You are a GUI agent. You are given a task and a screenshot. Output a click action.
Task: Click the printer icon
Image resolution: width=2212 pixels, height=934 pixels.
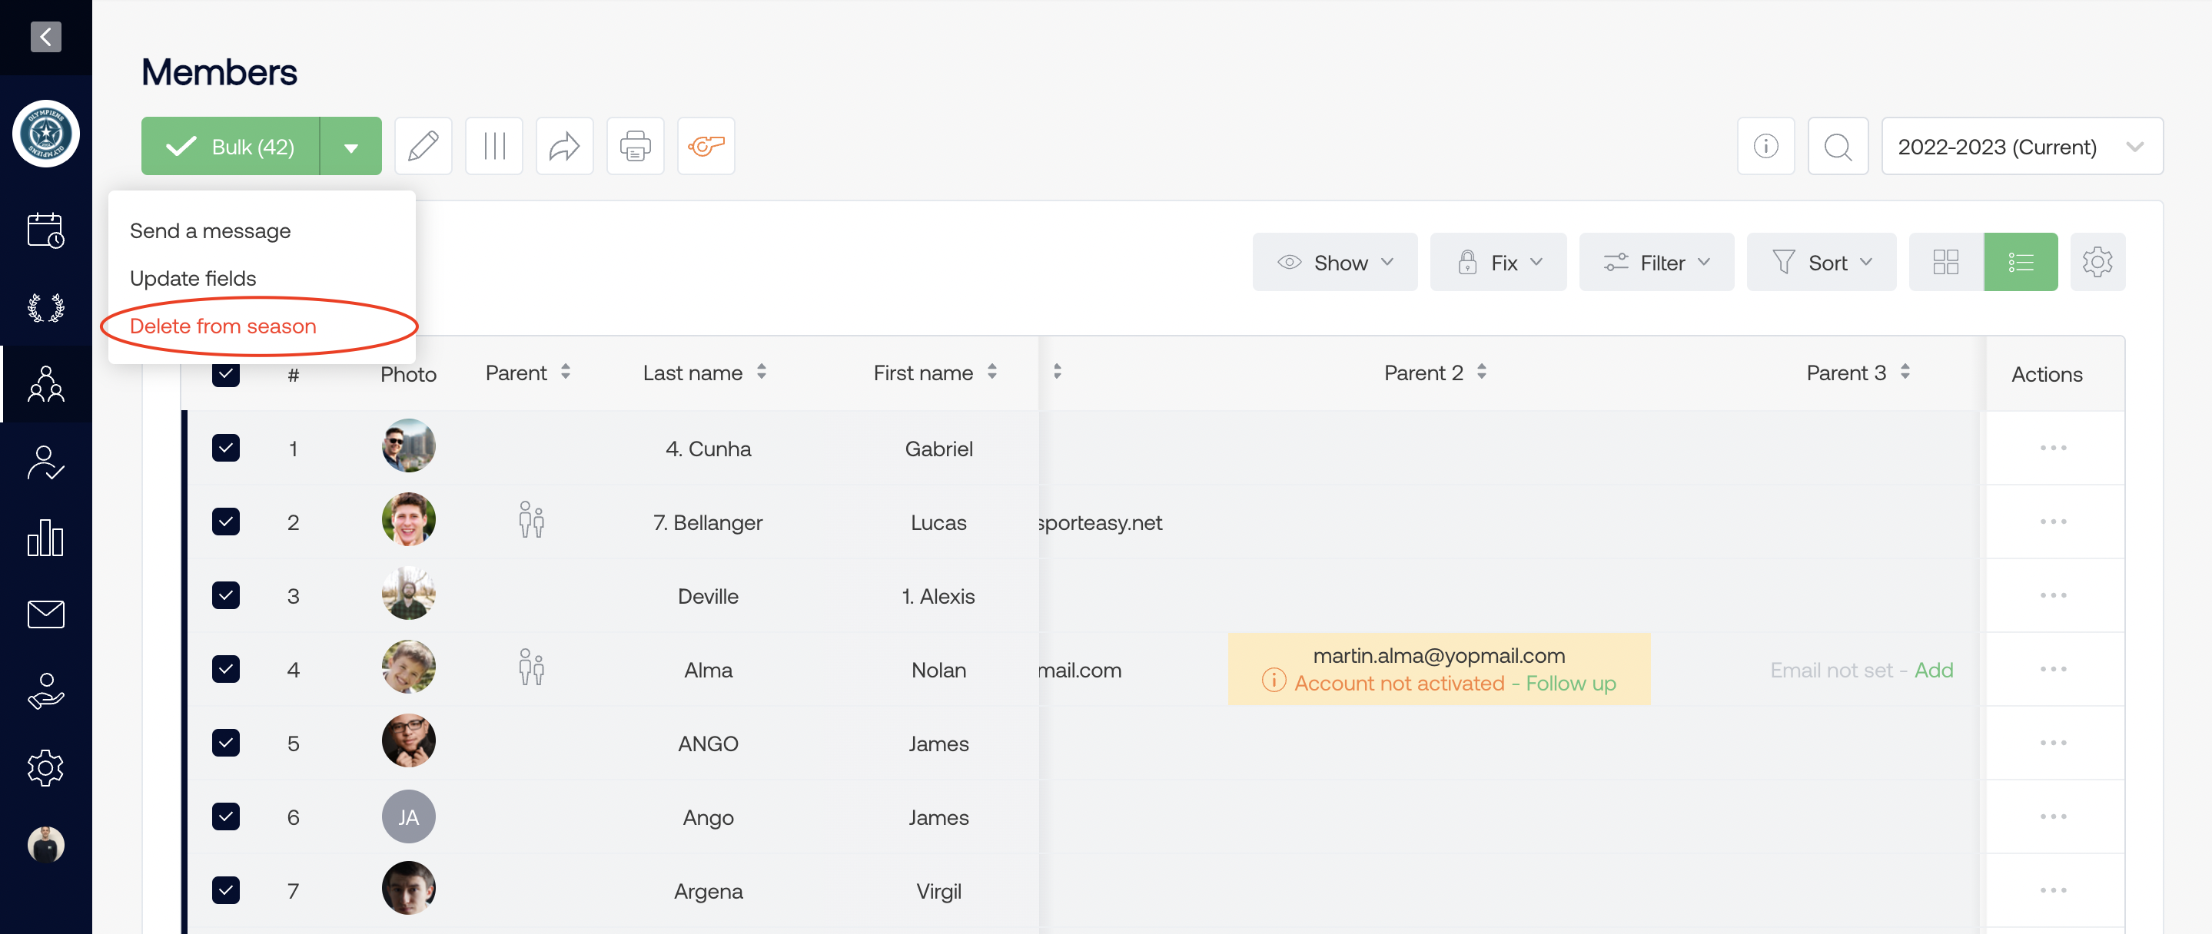(635, 146)
